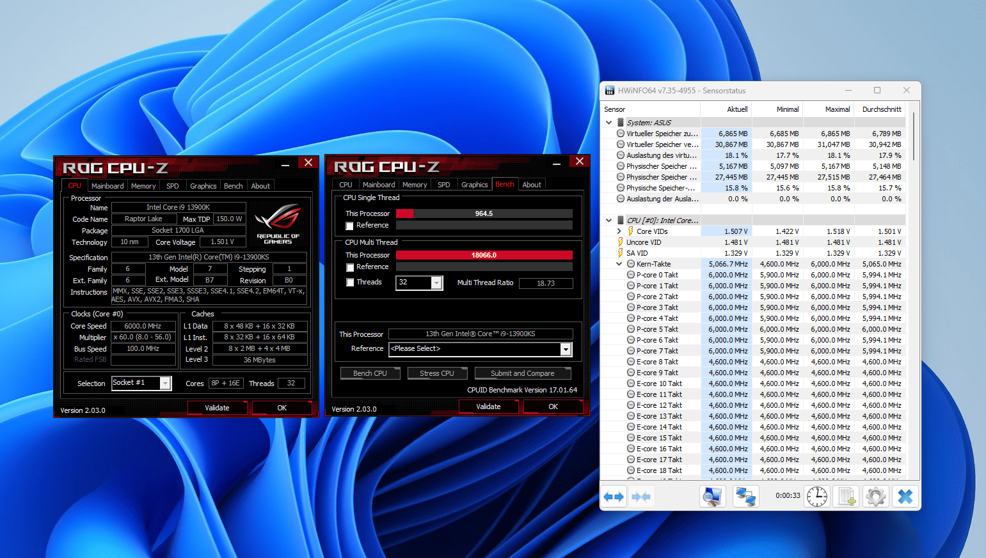This screenshot has width=986, height=558.
Task: Click the icon beside Physische Speicher-… row
Action: coord(621,188)
